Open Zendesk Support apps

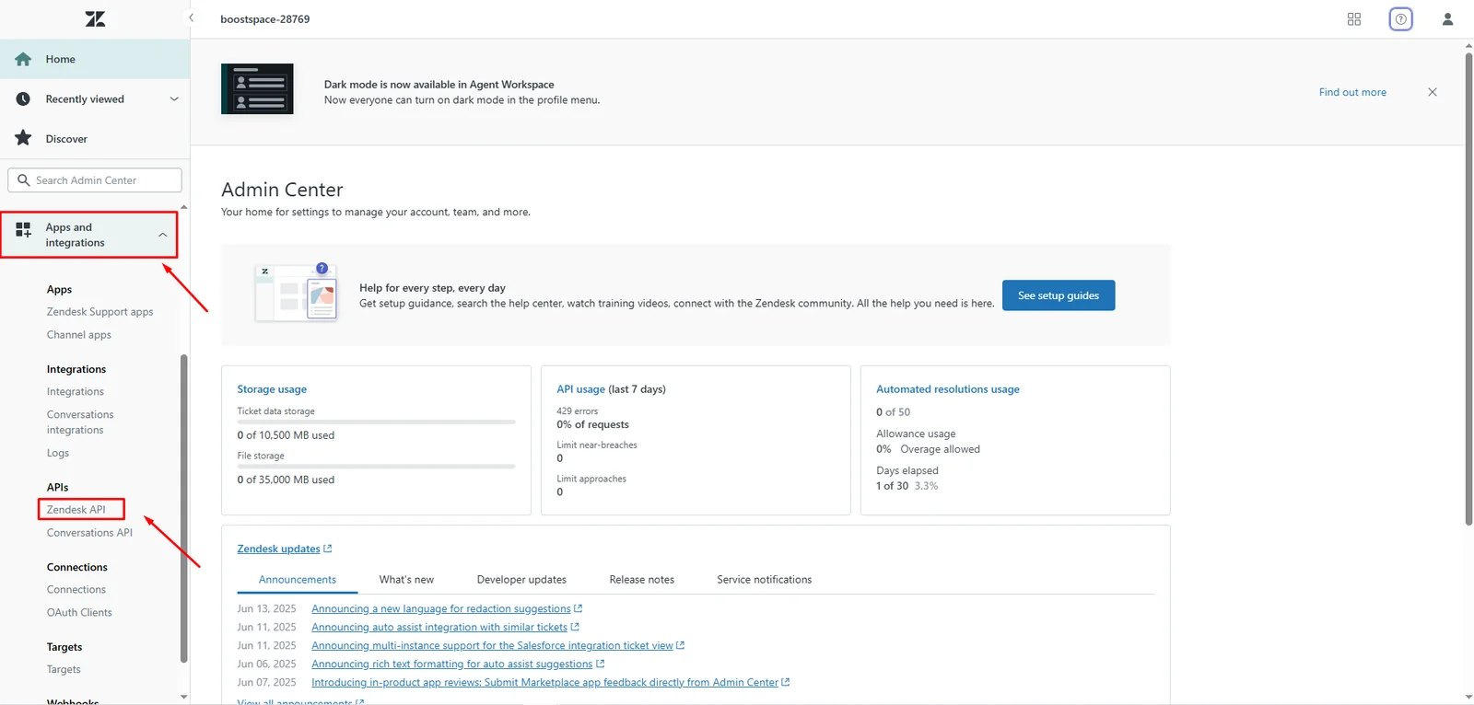(x=100, y=312)
